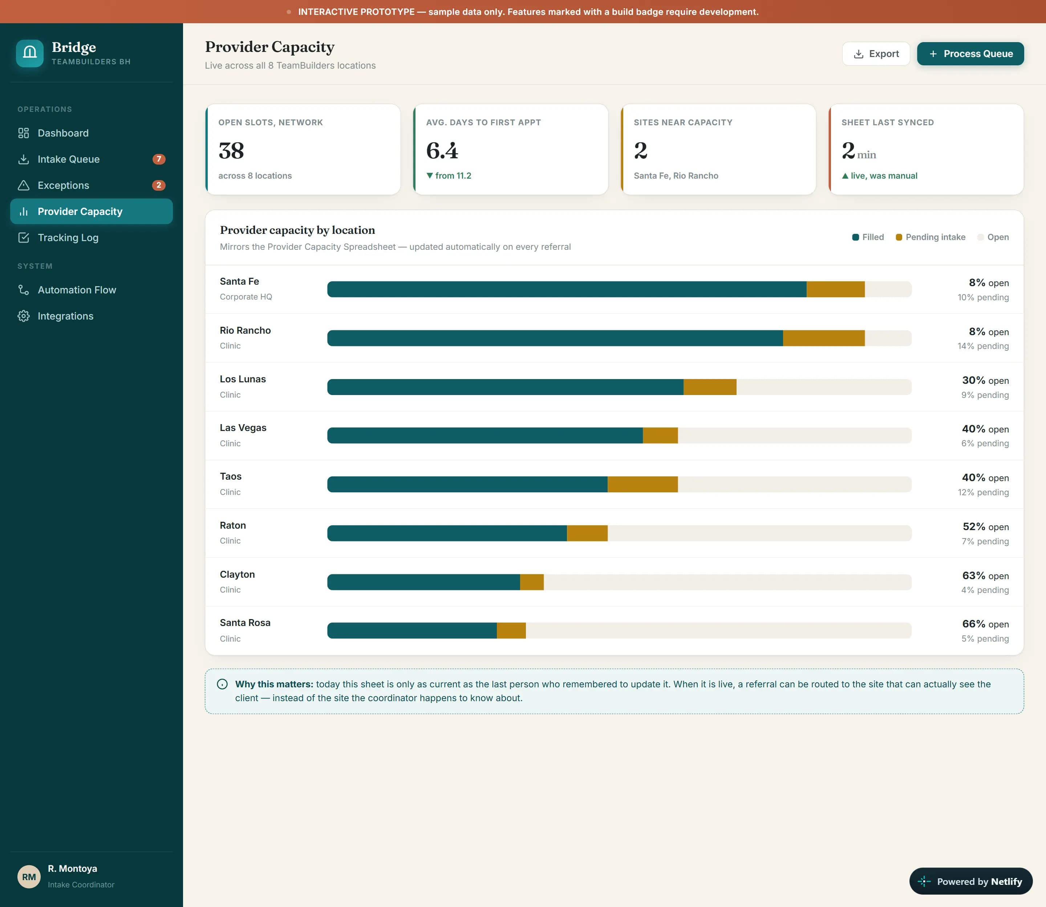
Task: Click the Clayton location name
Action: (238, 574)
